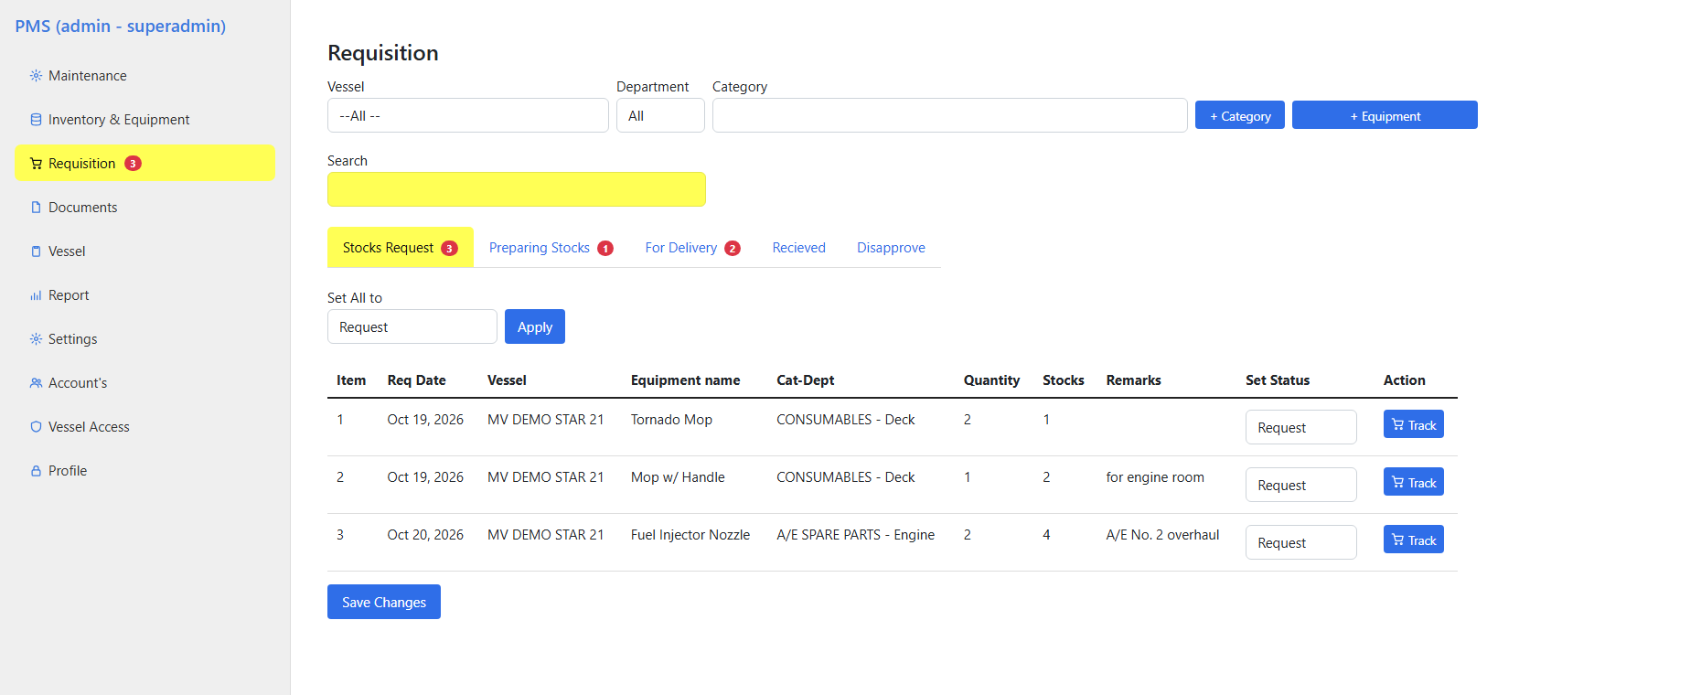This screenshot has width=1701, height=695.
Task: Open Set Status dropdown for Mop w/ Handle
Action: [1301, 485]
